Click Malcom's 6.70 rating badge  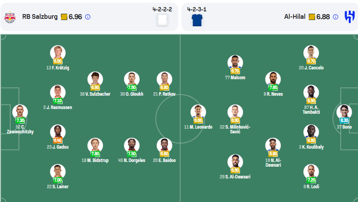tap(235, 71)
